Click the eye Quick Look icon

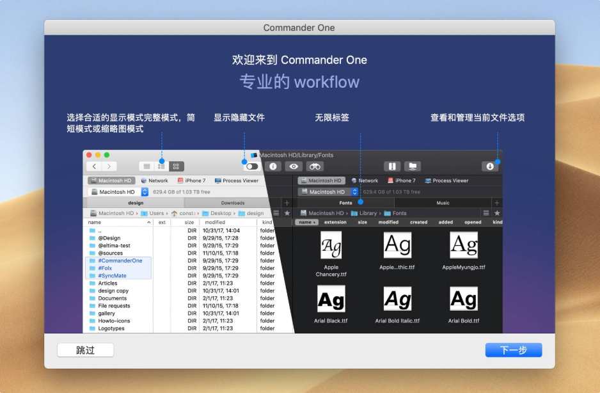[294, 166]
